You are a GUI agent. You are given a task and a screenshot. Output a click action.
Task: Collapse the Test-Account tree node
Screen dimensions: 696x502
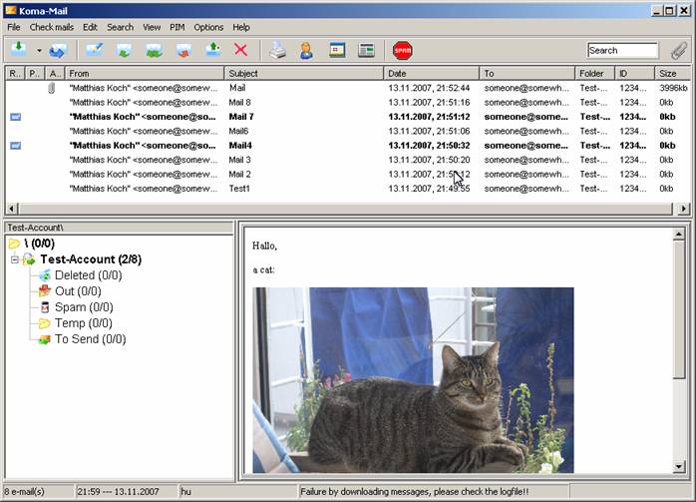15,259
